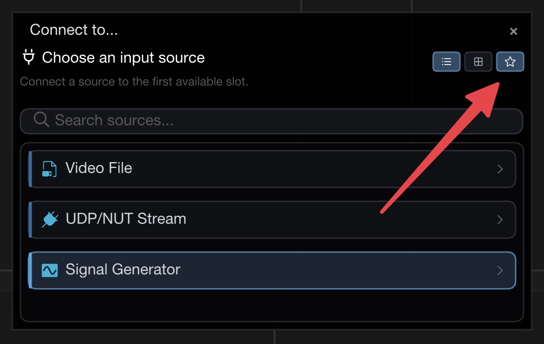Switch to list view layout
The image size is (544, 344).
point(446,62)
